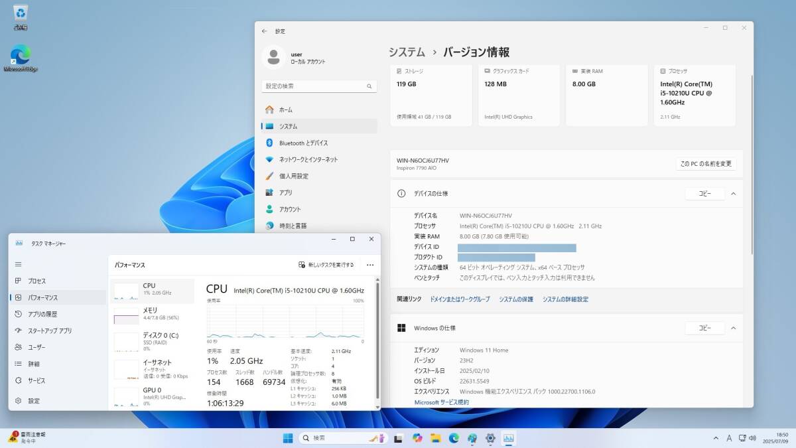Click the この PC の名前を変更 button

[706, 164]
